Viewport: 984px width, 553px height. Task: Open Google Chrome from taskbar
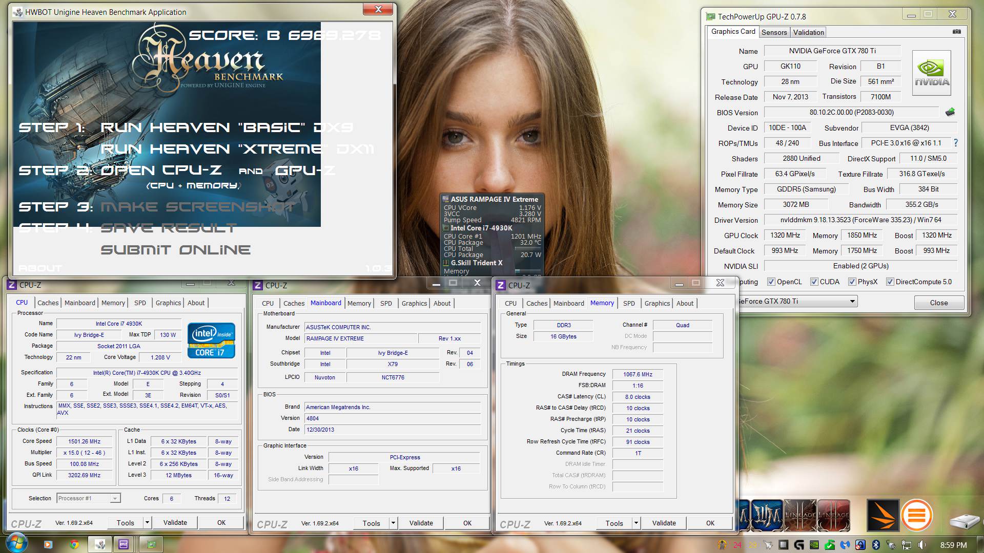tap(74, 544)
